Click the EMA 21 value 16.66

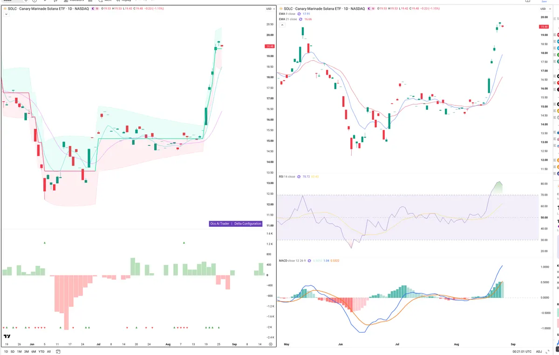pos(308,19)
